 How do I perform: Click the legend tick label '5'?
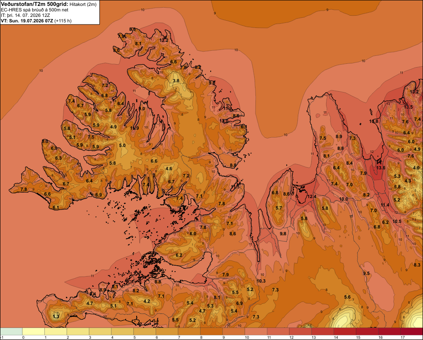point(135,337)
